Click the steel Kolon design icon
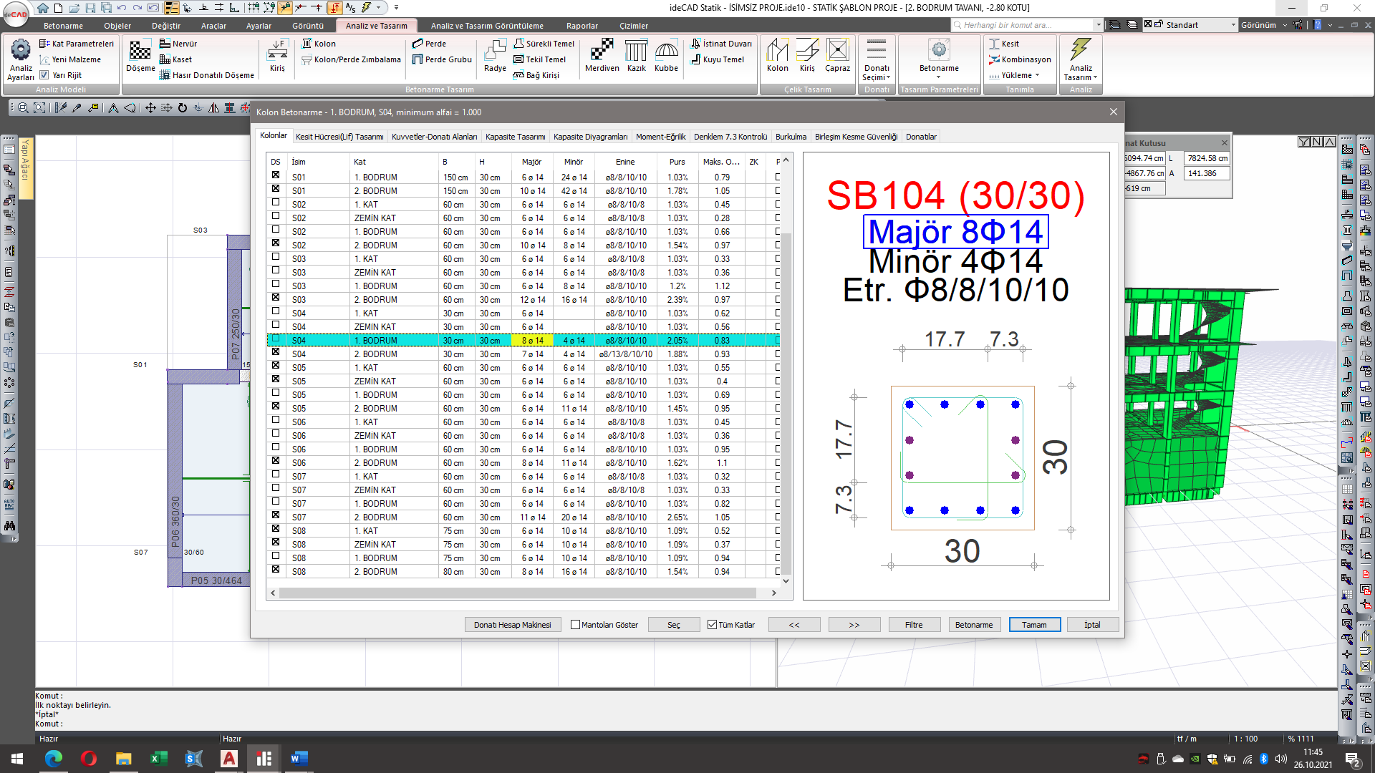The width and height of the screenshot is (1375, 773). (778, 55)
